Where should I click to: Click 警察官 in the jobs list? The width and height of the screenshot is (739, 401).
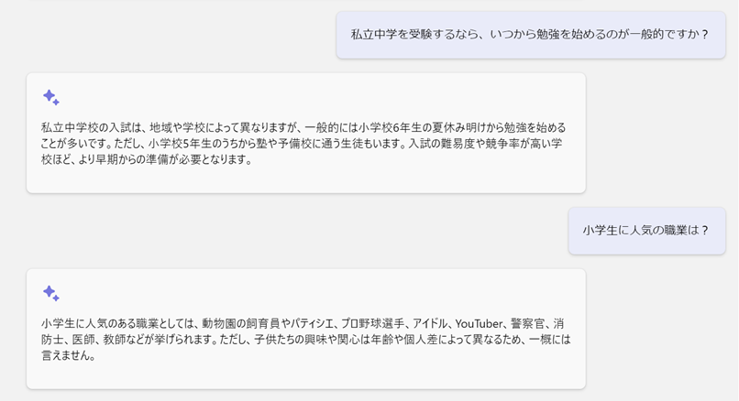(531, 323)
